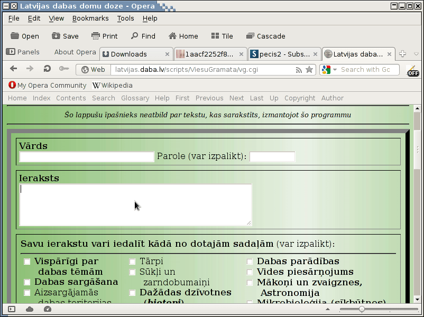Bookmark the page with the star icon

coord(309,70)
